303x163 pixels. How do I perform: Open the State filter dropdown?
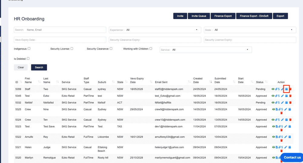(x=250, y=30)
